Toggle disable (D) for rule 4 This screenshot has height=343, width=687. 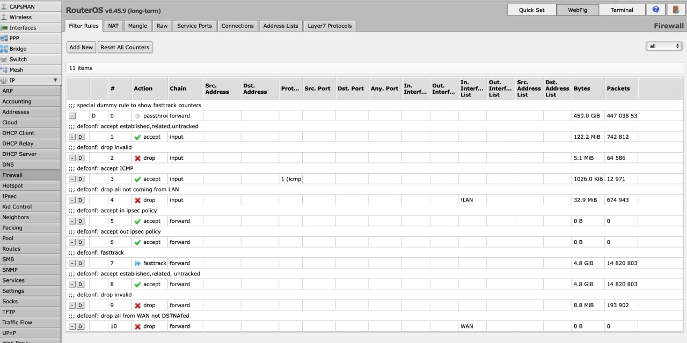81,200
